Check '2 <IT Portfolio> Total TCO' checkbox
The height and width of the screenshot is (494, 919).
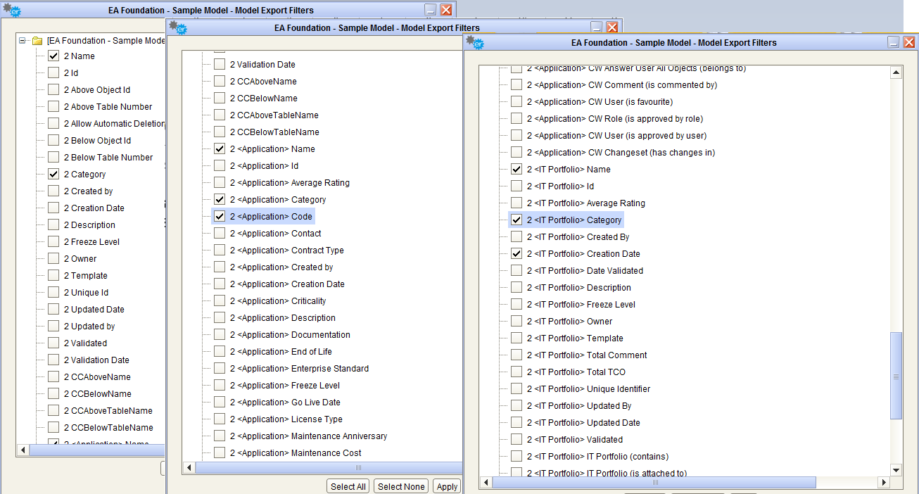[x=516, y=372]
